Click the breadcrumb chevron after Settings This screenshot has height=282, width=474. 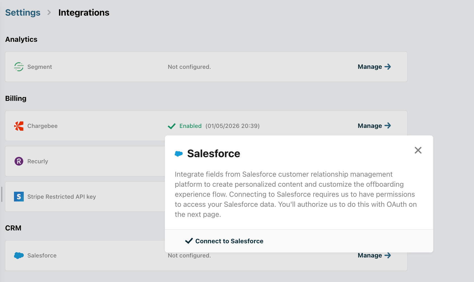pos(49,13)
